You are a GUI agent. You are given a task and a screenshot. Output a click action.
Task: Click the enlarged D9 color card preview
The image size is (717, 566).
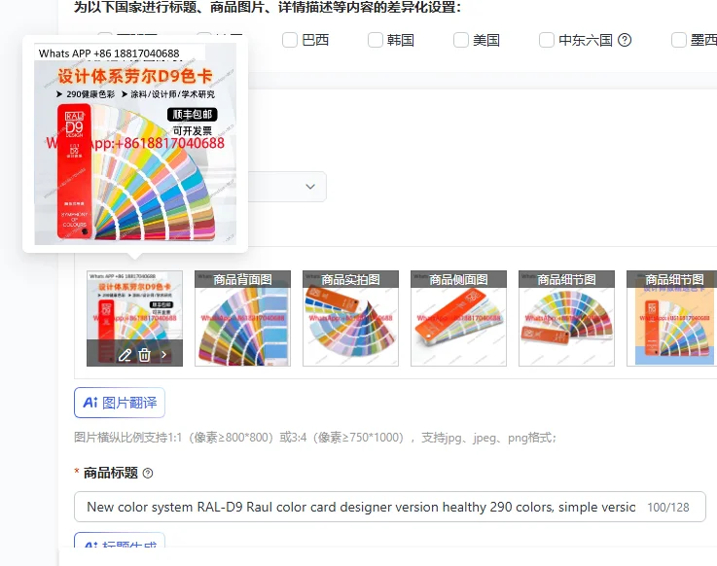pyautogui.click(x=135, y=144)
